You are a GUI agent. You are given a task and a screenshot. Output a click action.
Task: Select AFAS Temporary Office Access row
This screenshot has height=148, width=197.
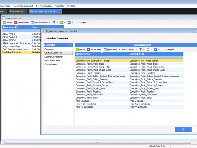(21, 43)
